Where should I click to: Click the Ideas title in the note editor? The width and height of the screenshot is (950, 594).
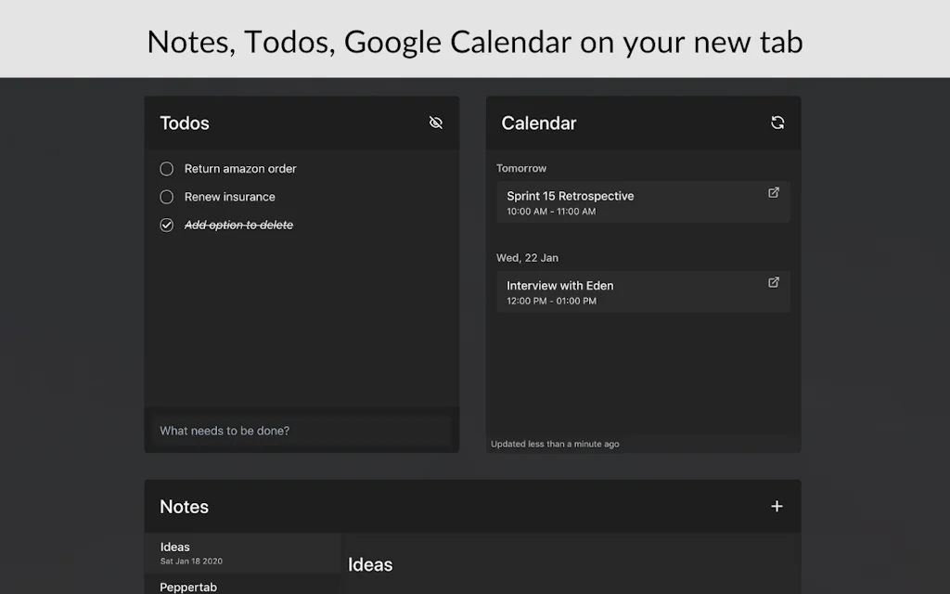(x=369, y=563)
